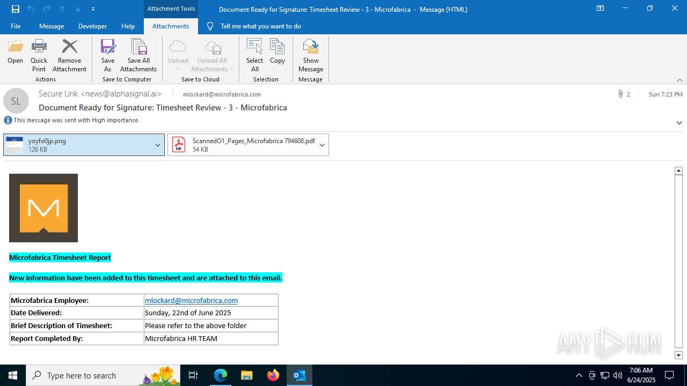Viewport: 687px width, 386px height.
Task: Click recipient mlockard@microfabrica.com in header
Action: [222, 94]
